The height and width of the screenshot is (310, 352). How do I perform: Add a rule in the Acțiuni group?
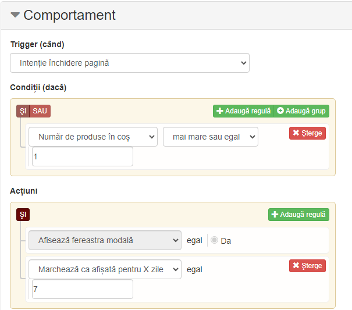click(x=298, y=215)
